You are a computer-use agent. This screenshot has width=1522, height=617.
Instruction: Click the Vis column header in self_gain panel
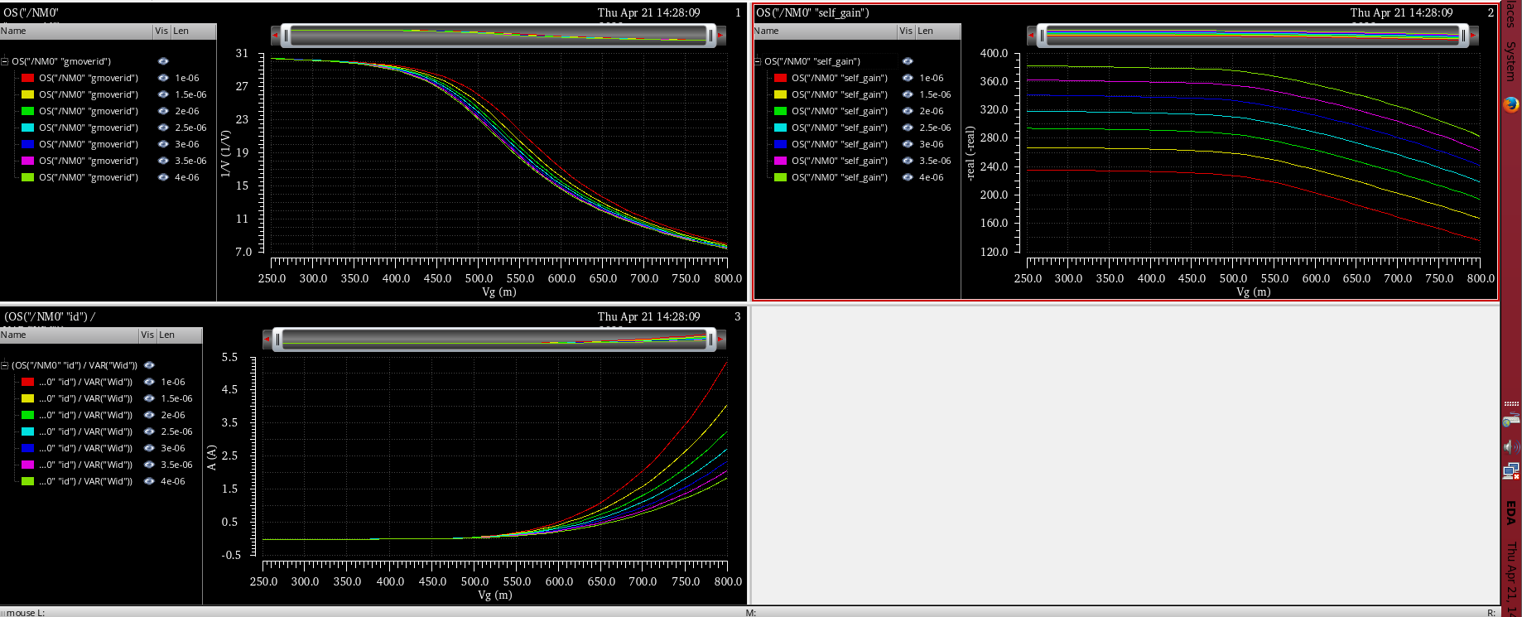[906, 31]
